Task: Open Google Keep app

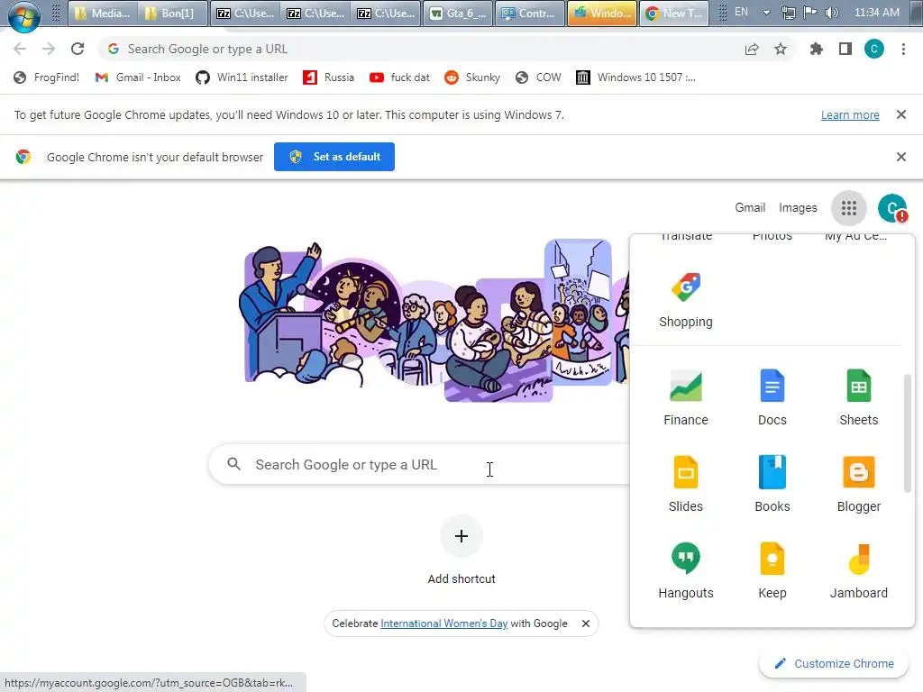Action: pyautogui.click(x=772, y=570)
